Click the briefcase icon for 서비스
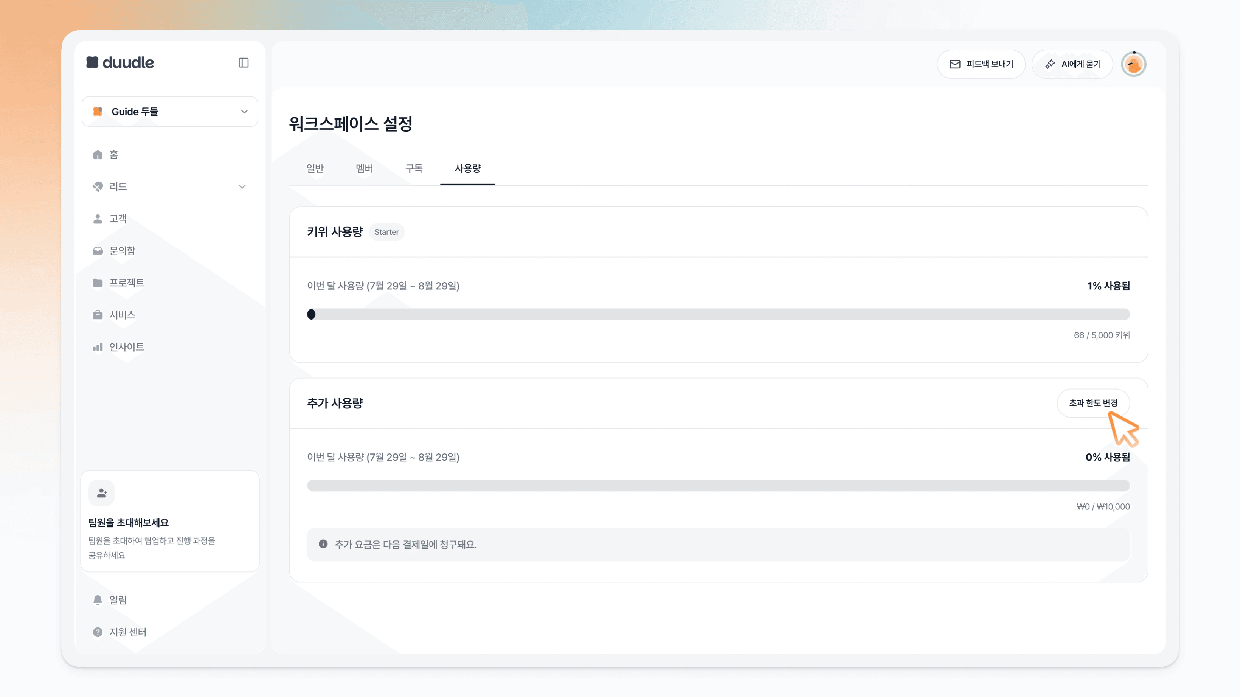The width and height of the screenshot is (1240, 697). pos(98,315)
